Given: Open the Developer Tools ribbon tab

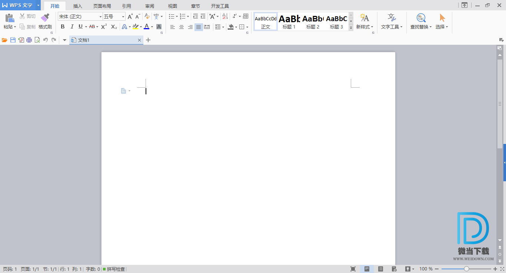Looking at the screenshot, I should pyautogui.click(x=220, y=6).
